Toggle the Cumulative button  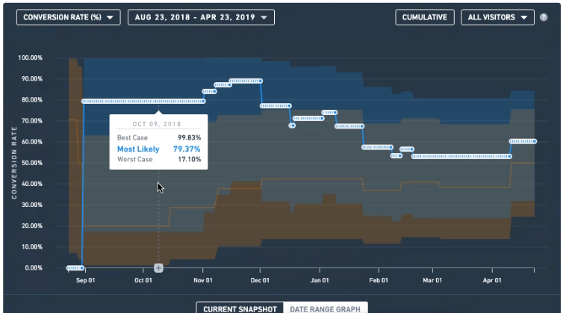click(425, 17)
